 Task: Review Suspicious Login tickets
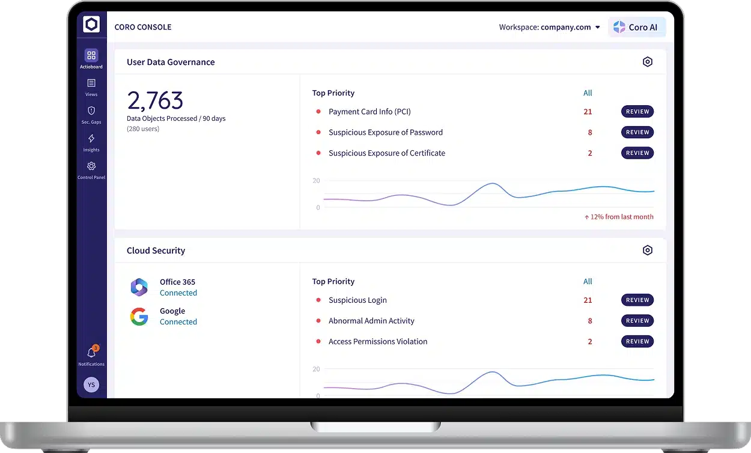[x=637, y=300]
